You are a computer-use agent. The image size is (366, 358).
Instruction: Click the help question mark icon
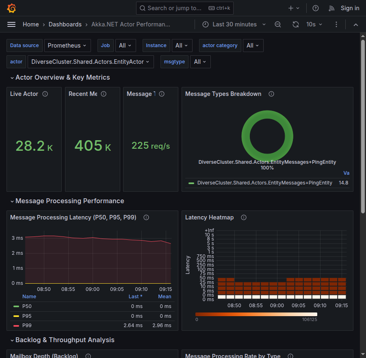[x=316, y=8]
